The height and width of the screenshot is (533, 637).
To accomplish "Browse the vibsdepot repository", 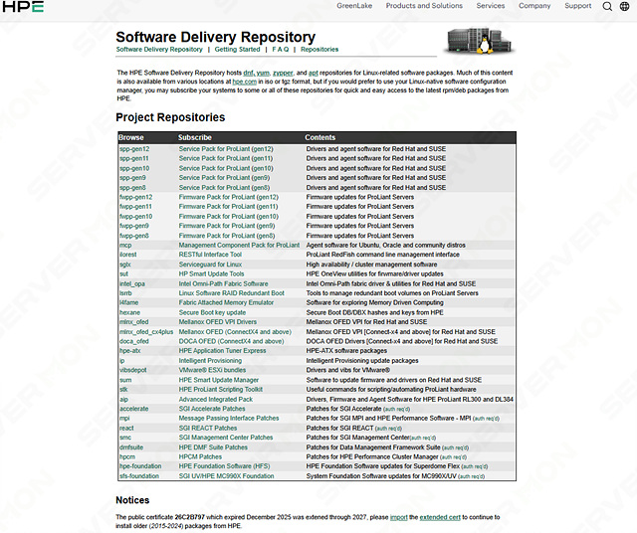I will 132,370.
